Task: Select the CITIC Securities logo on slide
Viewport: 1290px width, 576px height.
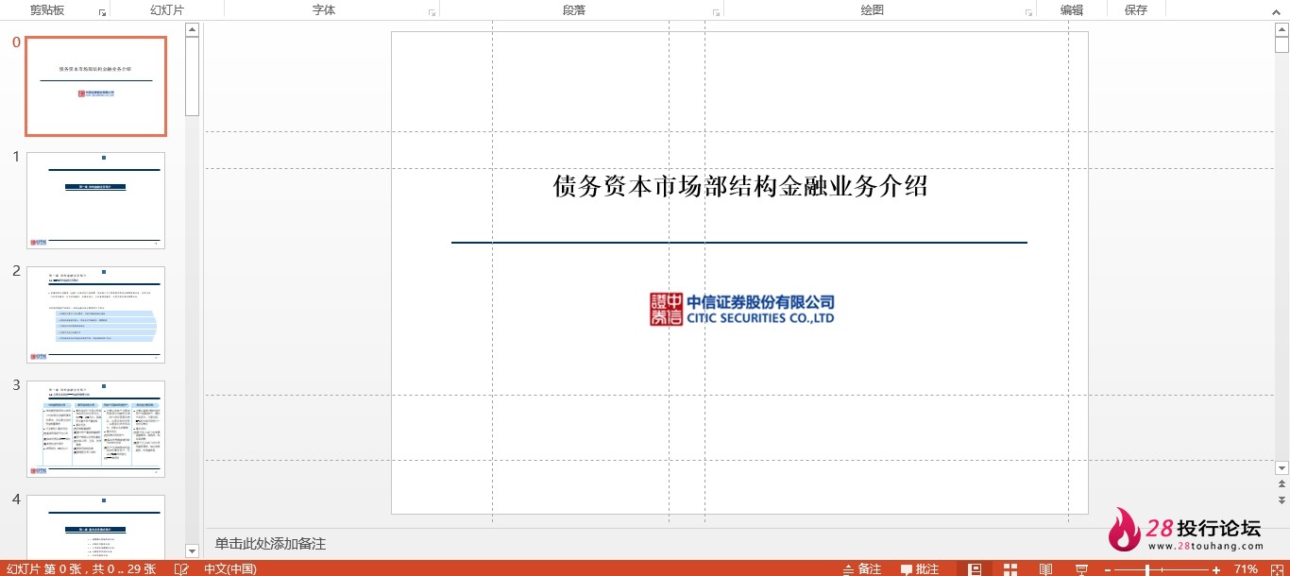Action: 742,309
